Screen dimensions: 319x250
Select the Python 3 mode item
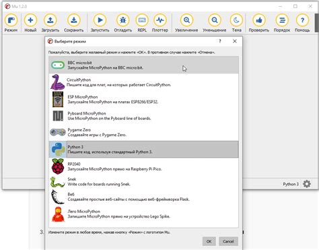click(143, 150)
